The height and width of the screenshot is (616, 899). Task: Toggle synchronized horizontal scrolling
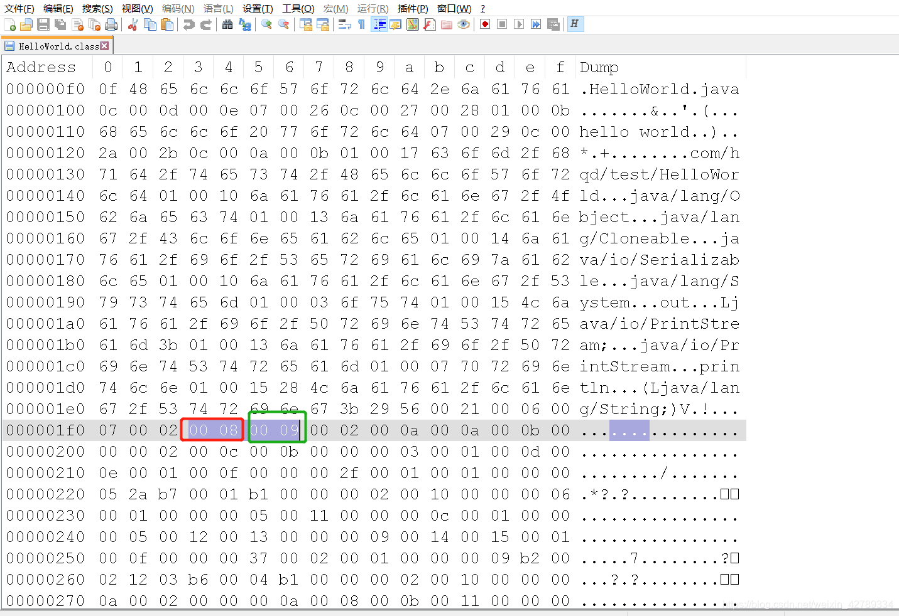click(323, 24)
